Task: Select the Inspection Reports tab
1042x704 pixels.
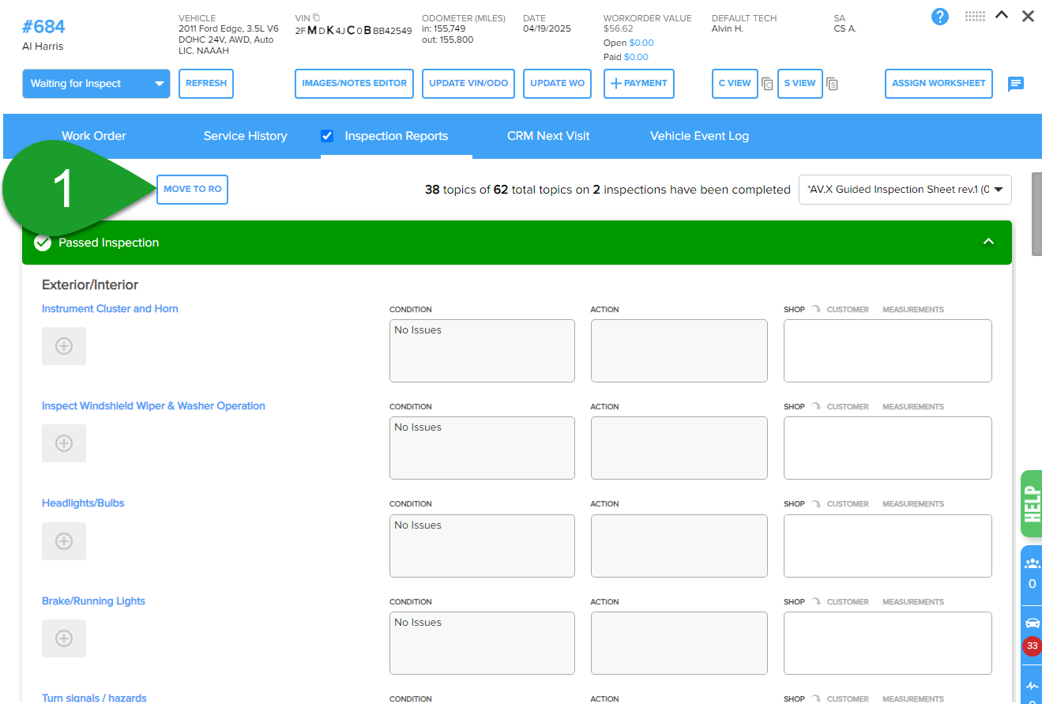Action: (x=397, y=136)
